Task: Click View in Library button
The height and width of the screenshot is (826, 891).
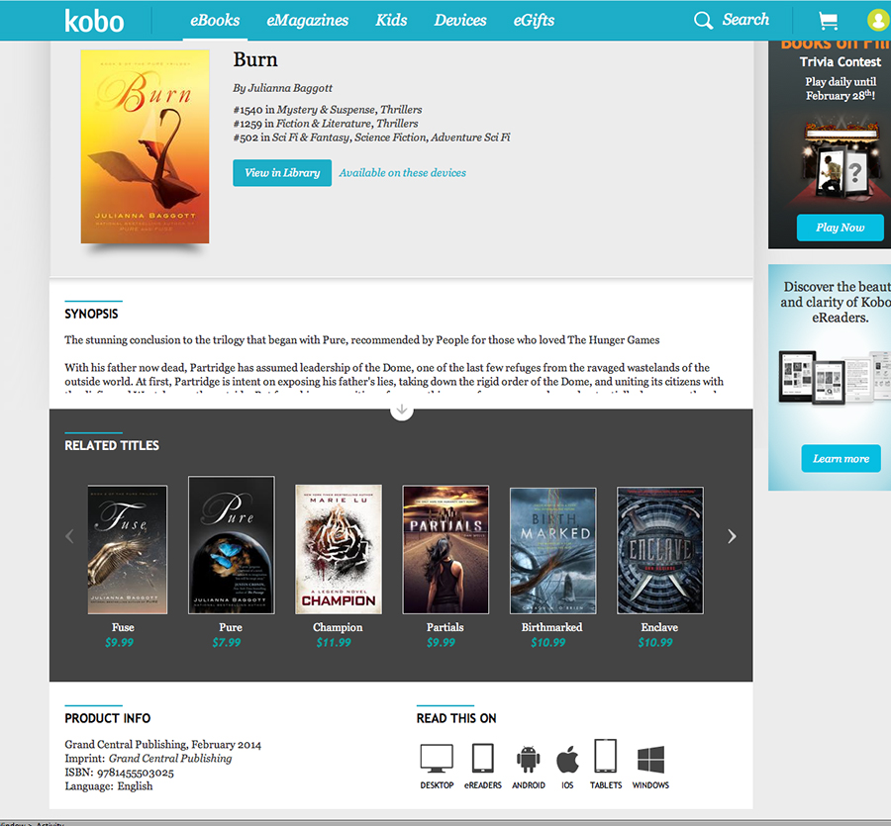Action: [282, 173]
